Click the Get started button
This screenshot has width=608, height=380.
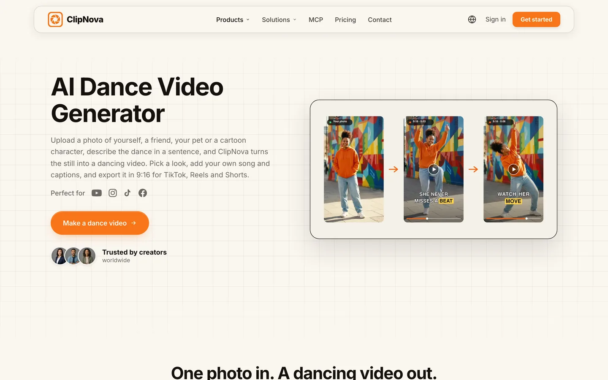coord(536,19)
